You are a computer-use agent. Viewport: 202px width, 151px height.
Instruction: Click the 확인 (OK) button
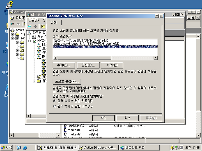[x=103, y=118]
